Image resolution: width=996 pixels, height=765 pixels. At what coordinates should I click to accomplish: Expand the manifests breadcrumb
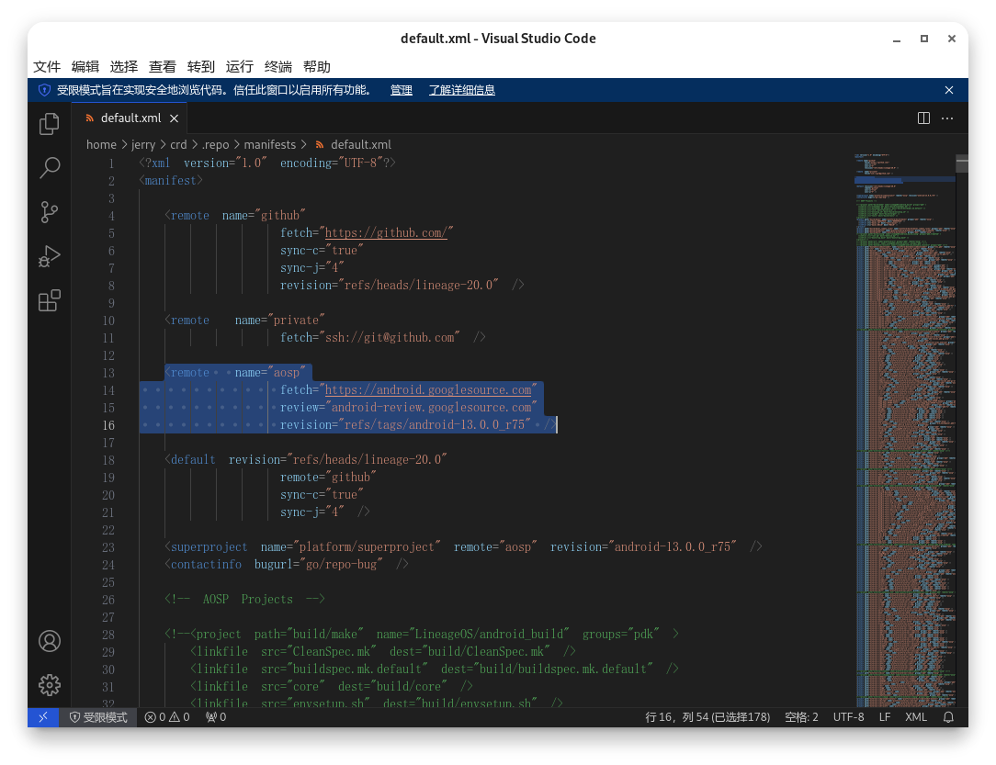tap(270, 145)
